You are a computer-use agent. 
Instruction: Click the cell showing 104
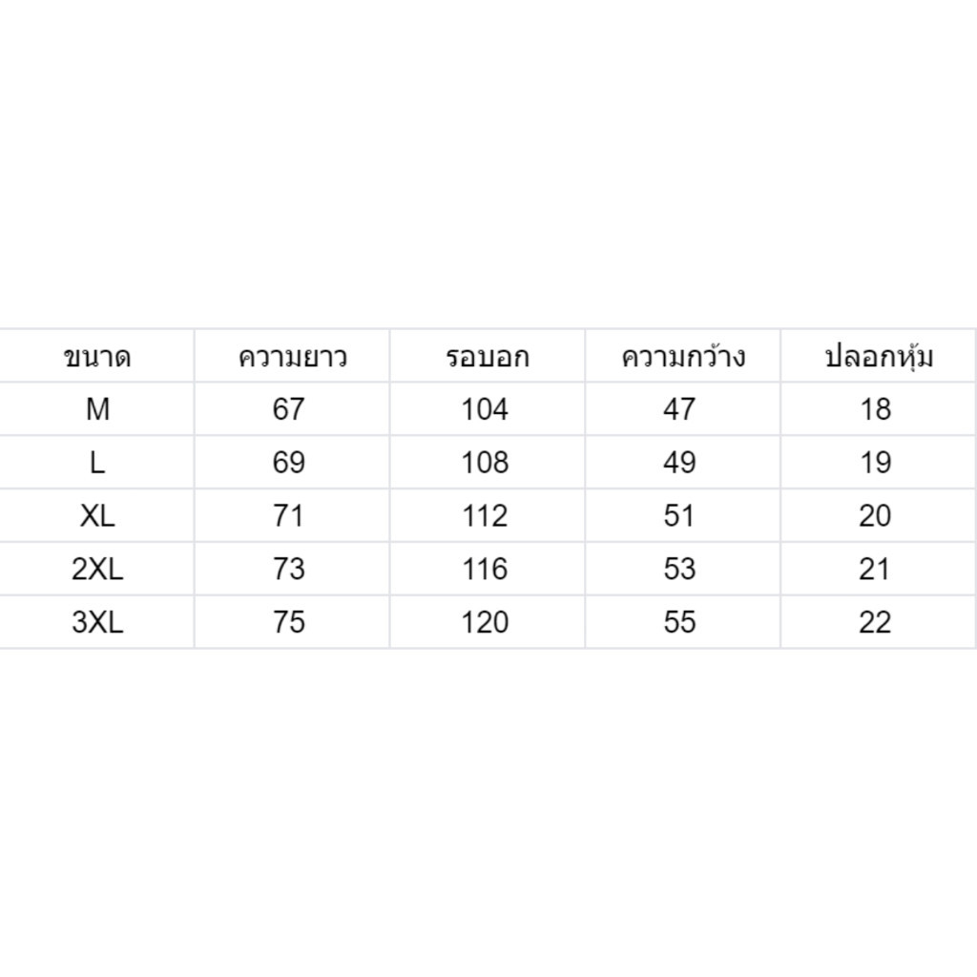tap(488, 408)
